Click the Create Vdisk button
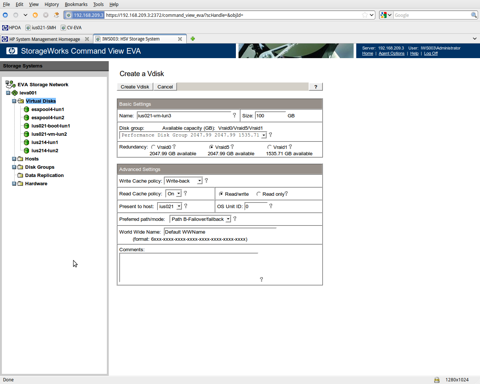 coord(135,87)
